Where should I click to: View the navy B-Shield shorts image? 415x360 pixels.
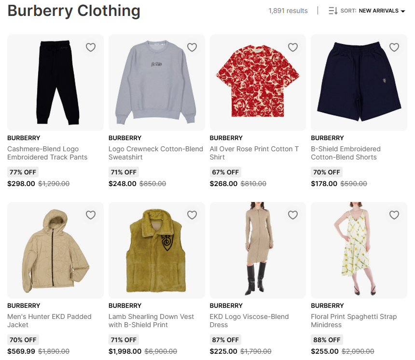(x=359, y=83)
